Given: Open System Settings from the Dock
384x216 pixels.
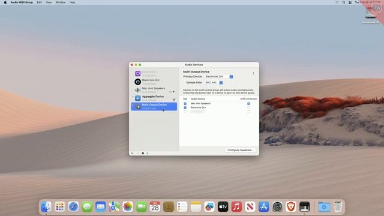Looking at the screenshot, I should pos(277,206).
